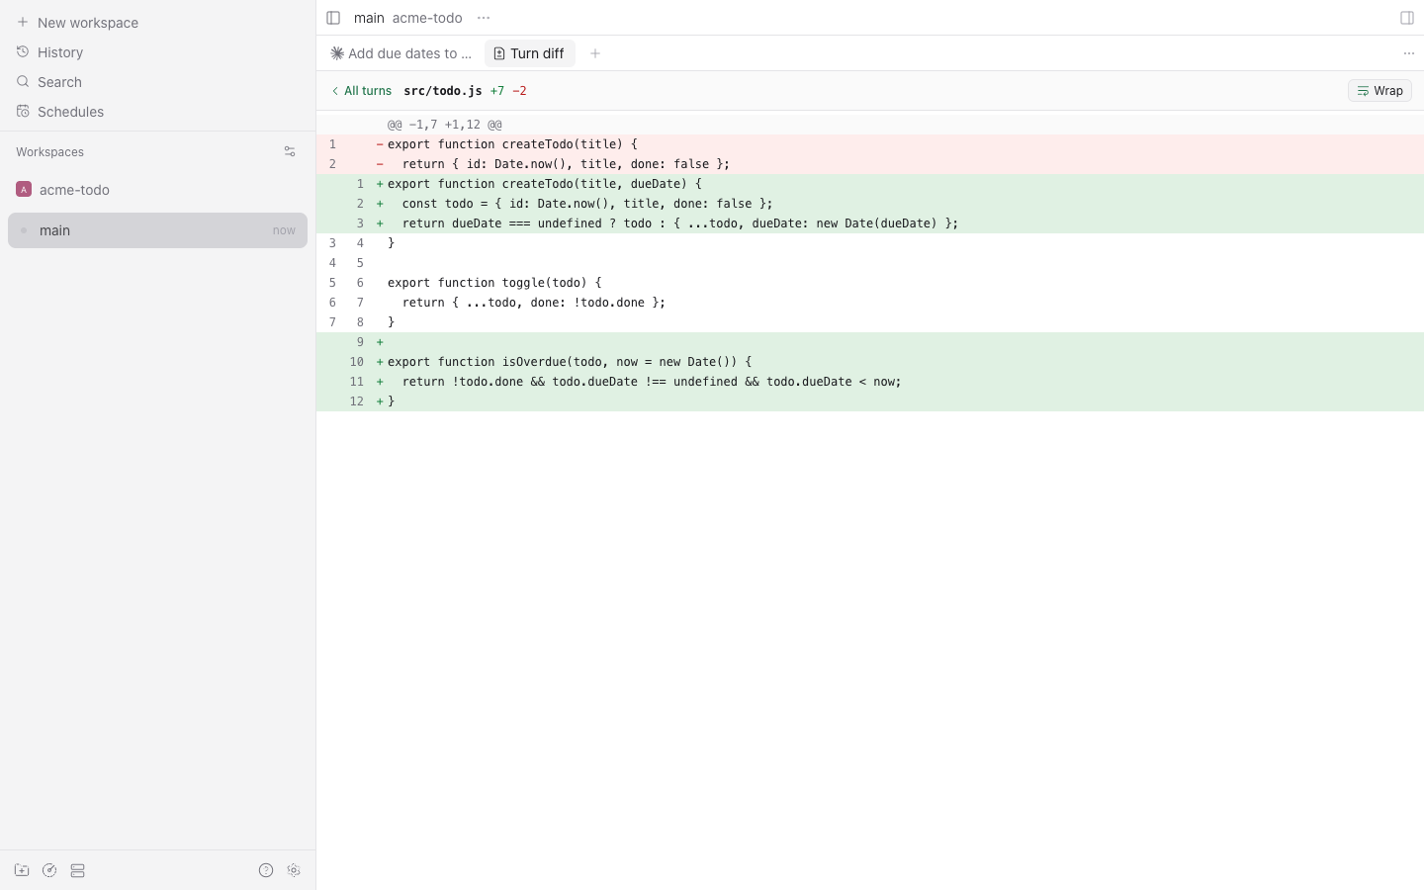Select the Turn diff tab
The width and height of the screenshot is (1424, 890).
(529, 53)
